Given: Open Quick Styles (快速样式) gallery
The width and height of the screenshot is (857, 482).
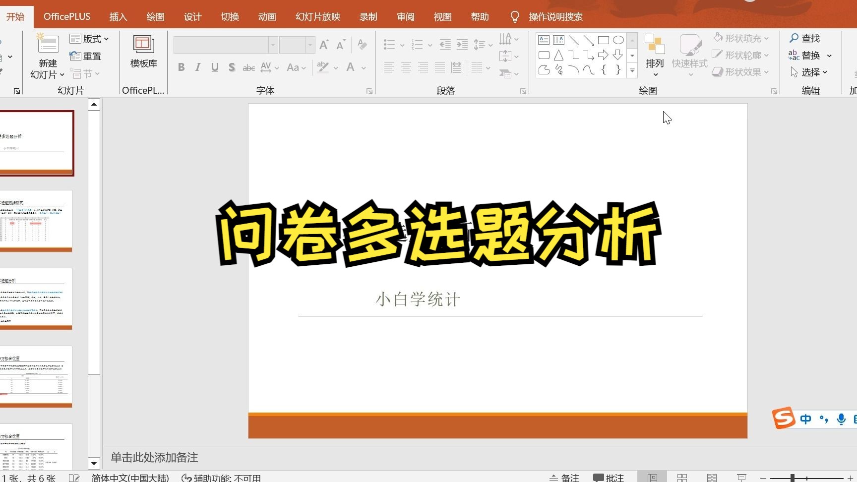Looking at the screenshot, I should click(690, 55).
